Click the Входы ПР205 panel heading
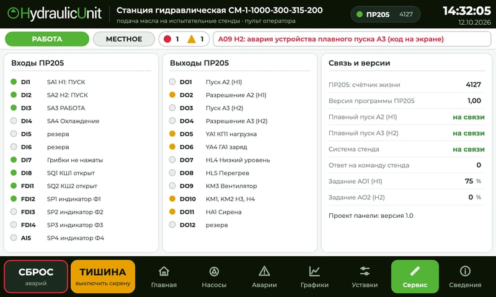Image resolution: width=496 pixels, height=297 pixels. 38,63
